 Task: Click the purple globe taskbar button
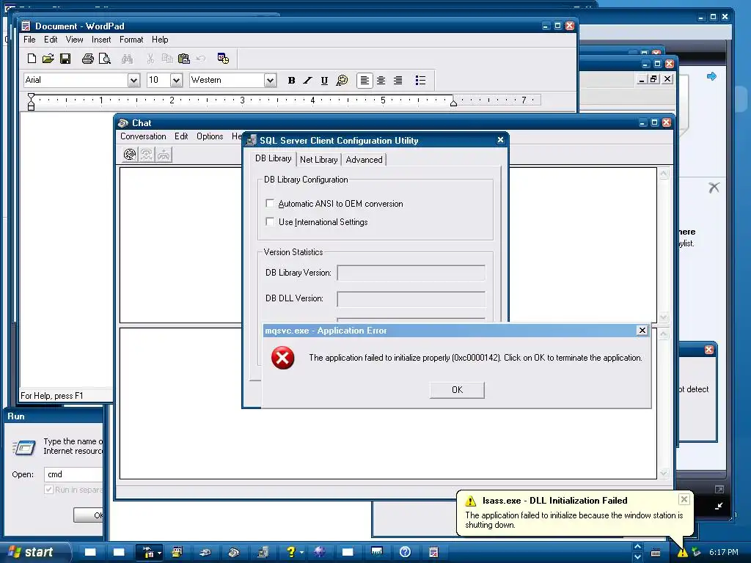pyautogui.click(x=320, y=552)
